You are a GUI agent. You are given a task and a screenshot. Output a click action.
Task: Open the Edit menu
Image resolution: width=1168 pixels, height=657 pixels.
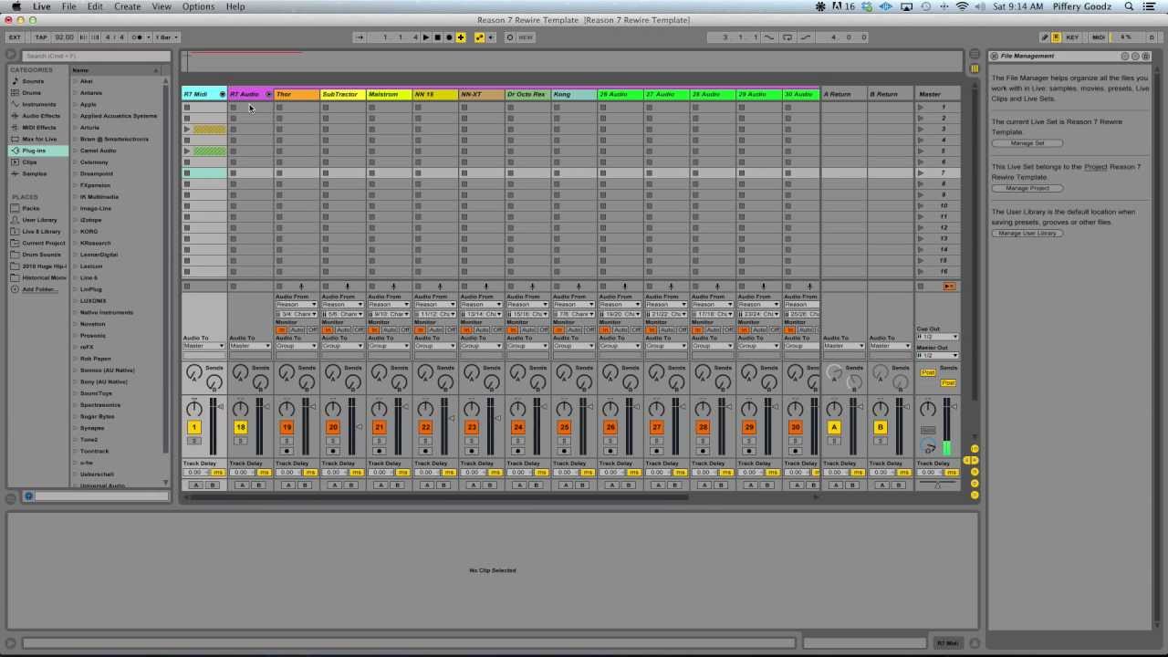95,6
